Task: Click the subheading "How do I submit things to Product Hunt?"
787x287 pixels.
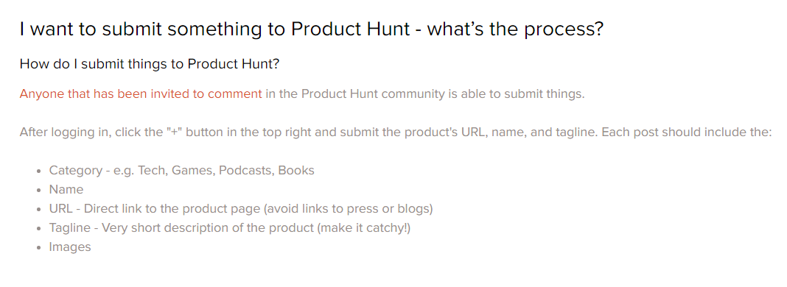Action: [x=150, y=64]
